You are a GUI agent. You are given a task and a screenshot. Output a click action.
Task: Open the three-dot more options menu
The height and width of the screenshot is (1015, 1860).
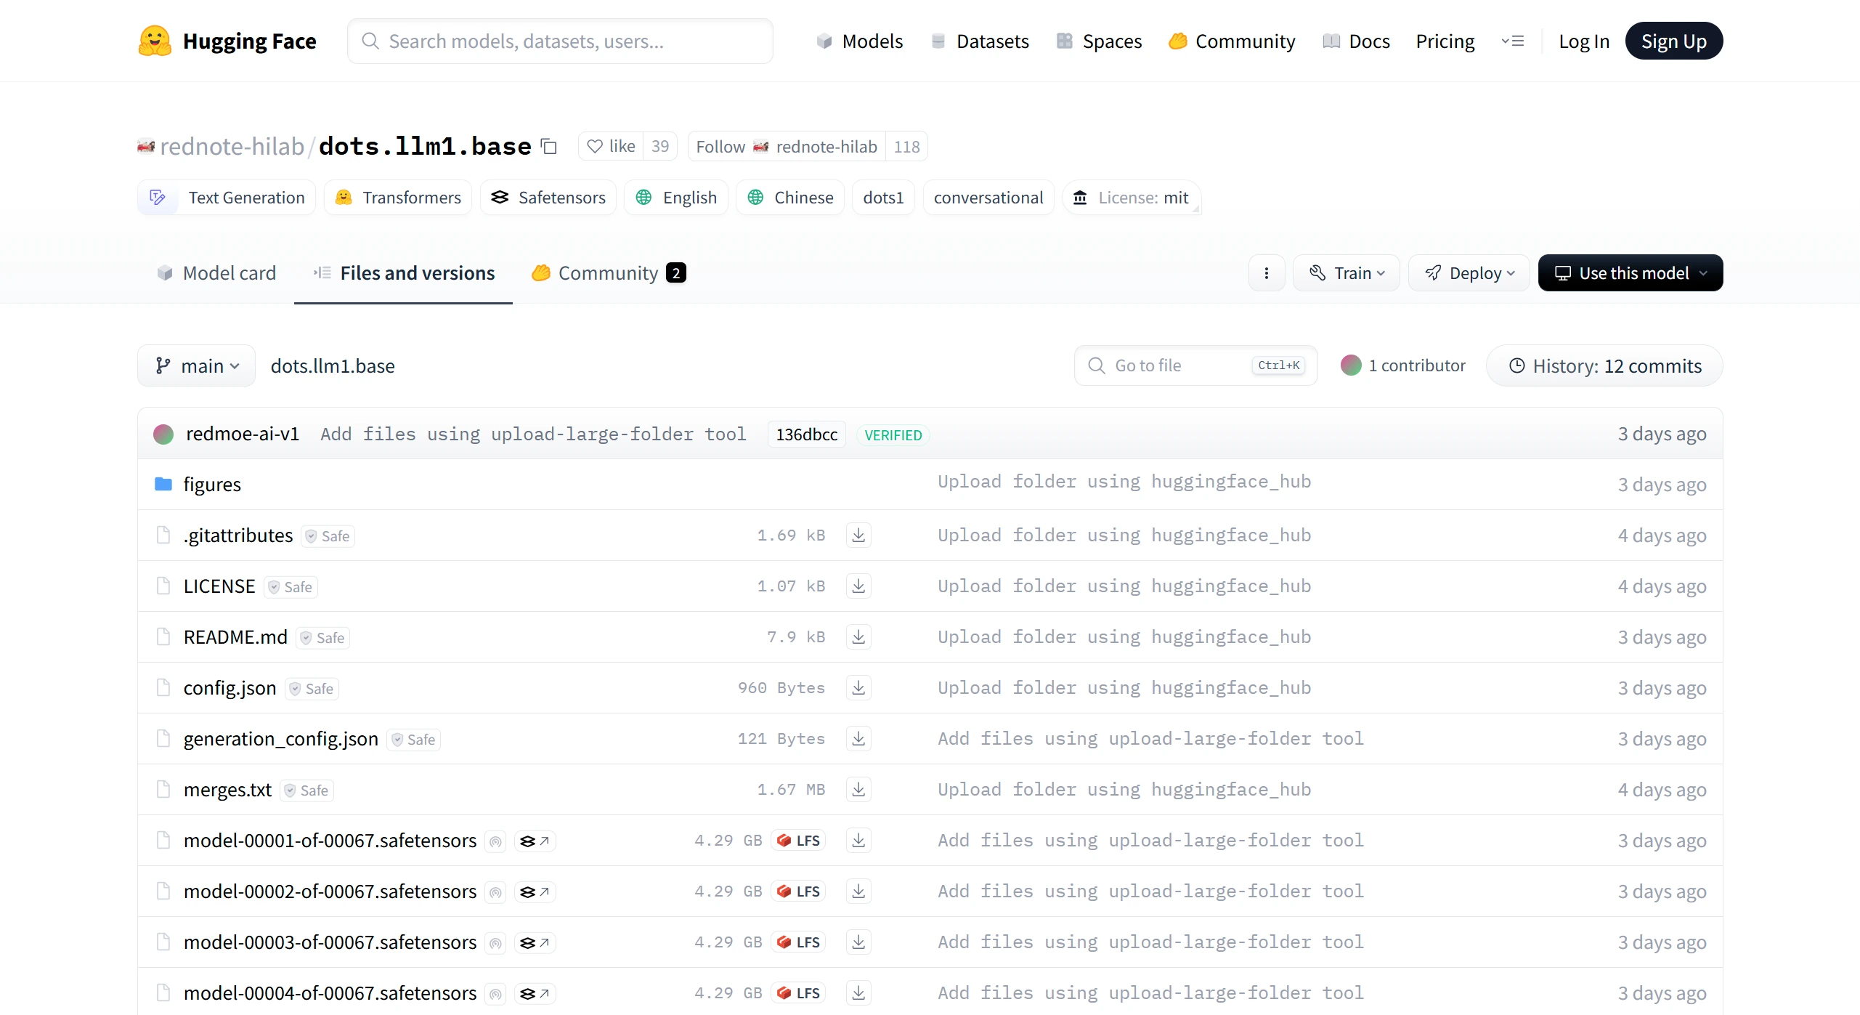(1267, 273)
